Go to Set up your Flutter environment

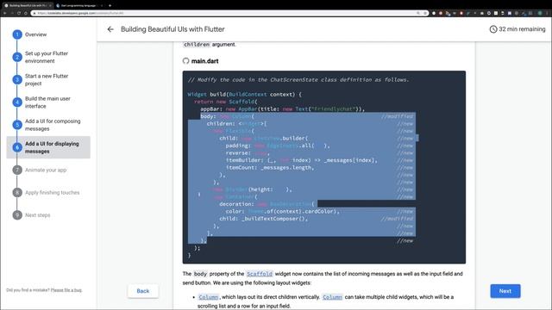(46, 57)
